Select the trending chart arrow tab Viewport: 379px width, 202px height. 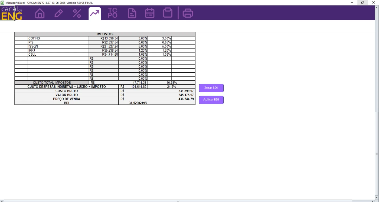click(95, 14)
